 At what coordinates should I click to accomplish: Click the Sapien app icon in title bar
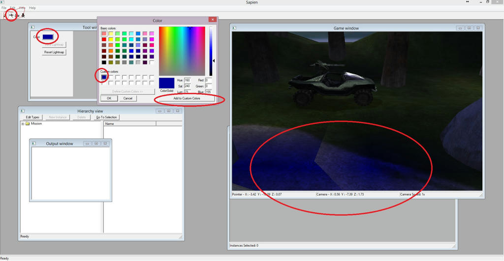tap(2, 2)
